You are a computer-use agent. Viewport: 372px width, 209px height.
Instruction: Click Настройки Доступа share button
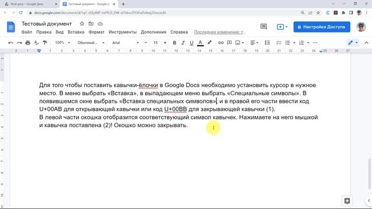[321, 27]
